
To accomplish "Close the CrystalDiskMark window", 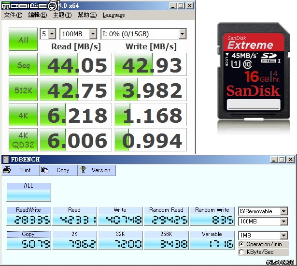I will pos(190,6).
